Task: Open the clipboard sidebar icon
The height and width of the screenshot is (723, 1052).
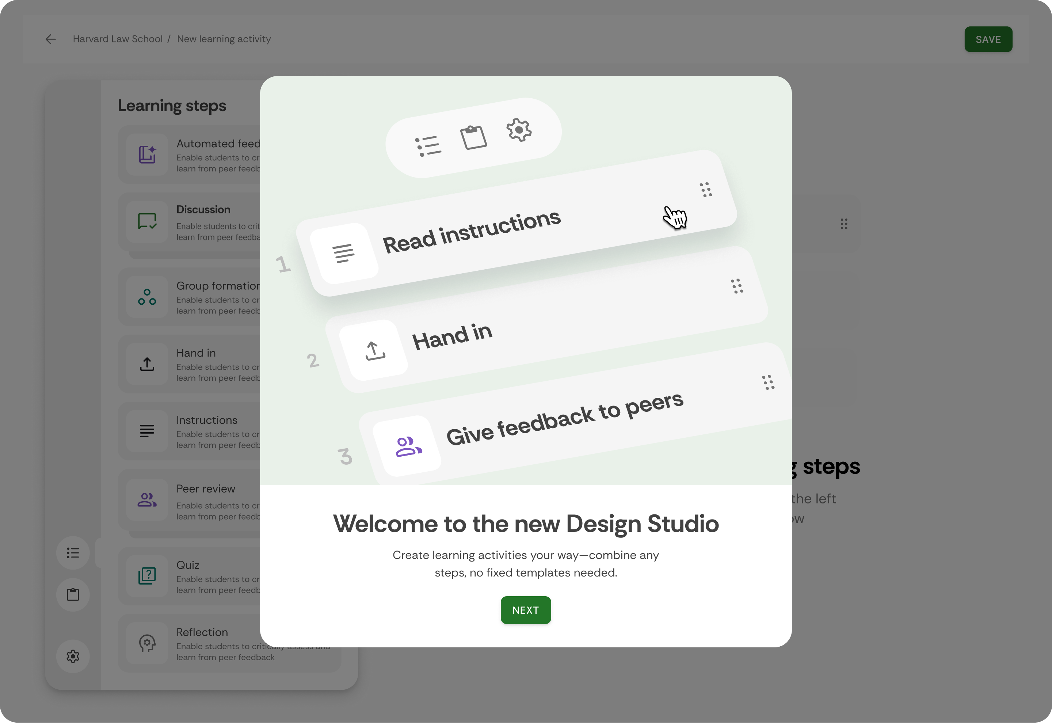Action: point(73,594)
